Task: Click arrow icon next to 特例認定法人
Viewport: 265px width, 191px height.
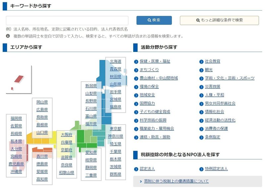Action: tap(201, 169)
